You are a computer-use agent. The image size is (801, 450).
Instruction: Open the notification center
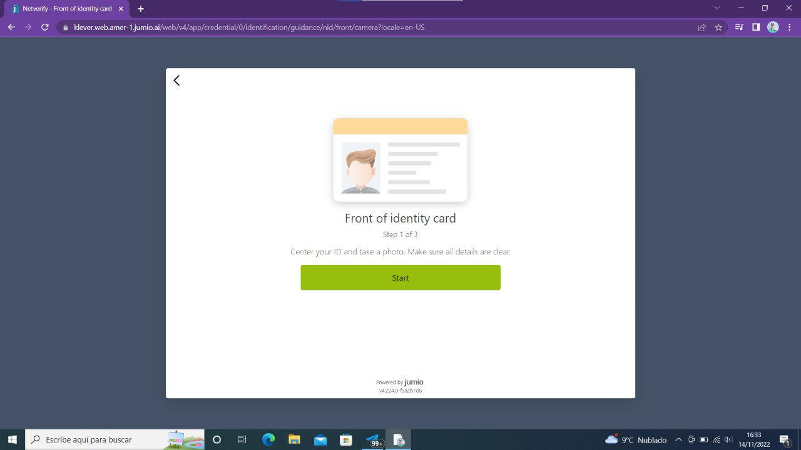(784, 440)
